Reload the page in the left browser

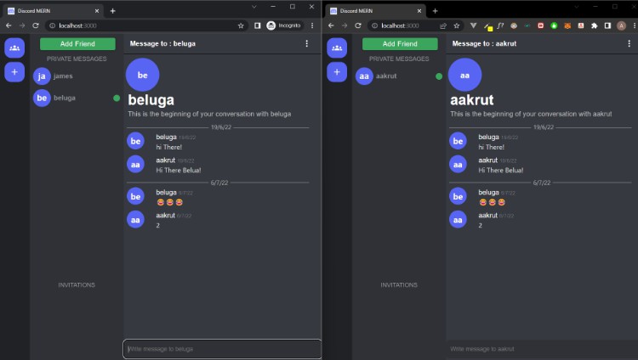point(36,25)
